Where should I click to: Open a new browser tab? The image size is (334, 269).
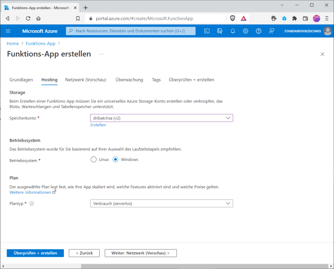coord(86,8)
